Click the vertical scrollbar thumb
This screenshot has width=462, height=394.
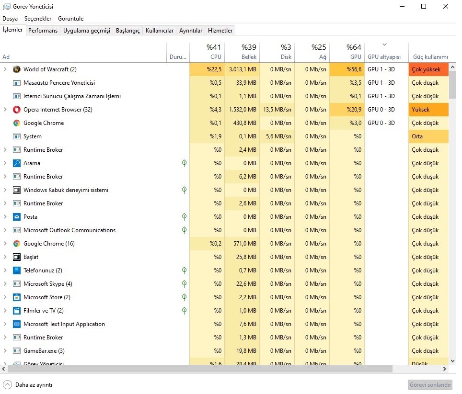click(453, 85)
